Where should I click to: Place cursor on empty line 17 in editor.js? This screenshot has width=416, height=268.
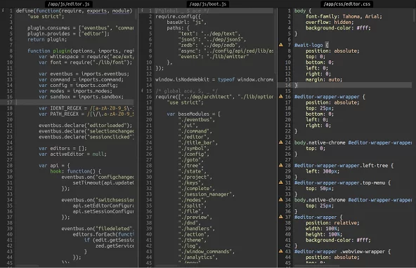(x=74, y=102)
